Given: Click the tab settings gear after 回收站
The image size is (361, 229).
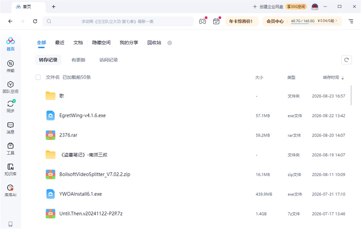Looking at the screenshot, I should pyautogui.click(x=170, y=43).
